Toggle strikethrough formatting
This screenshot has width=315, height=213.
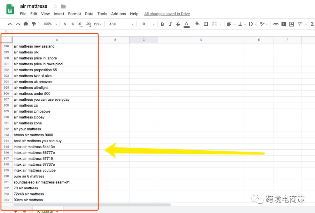178,24
